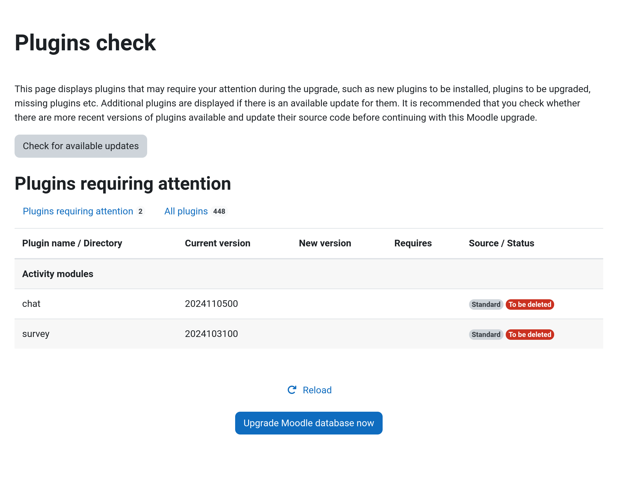This screenshot has width=626, height=482.
Task: Click Current version column header
Action: (x=217, y=243)
